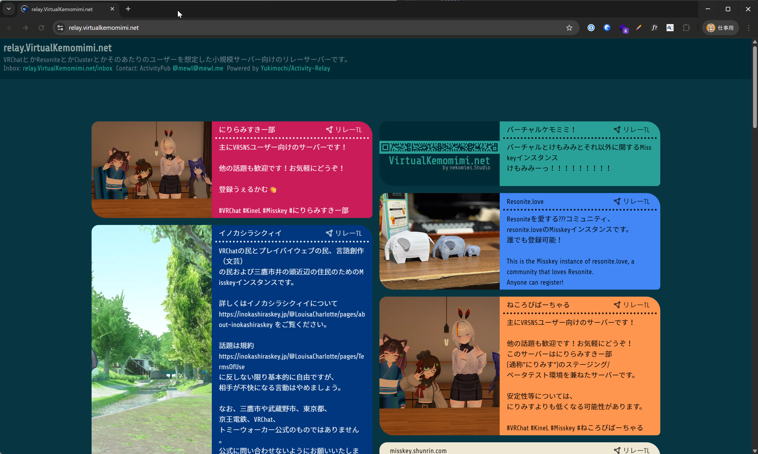Close the relay.VirtualKemomimi.net tab

[112, 9]
